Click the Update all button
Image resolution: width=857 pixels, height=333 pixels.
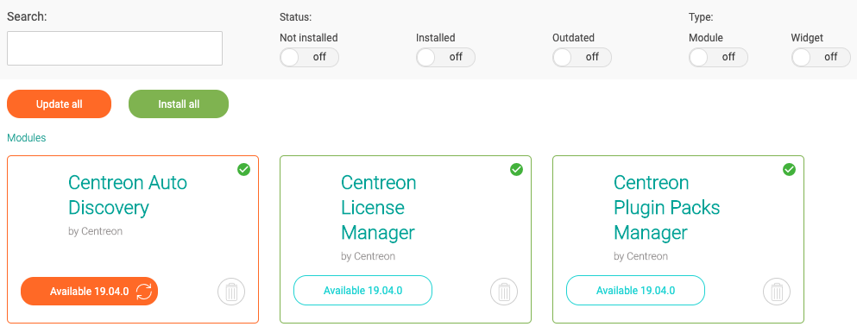click(x=59, y=104)
